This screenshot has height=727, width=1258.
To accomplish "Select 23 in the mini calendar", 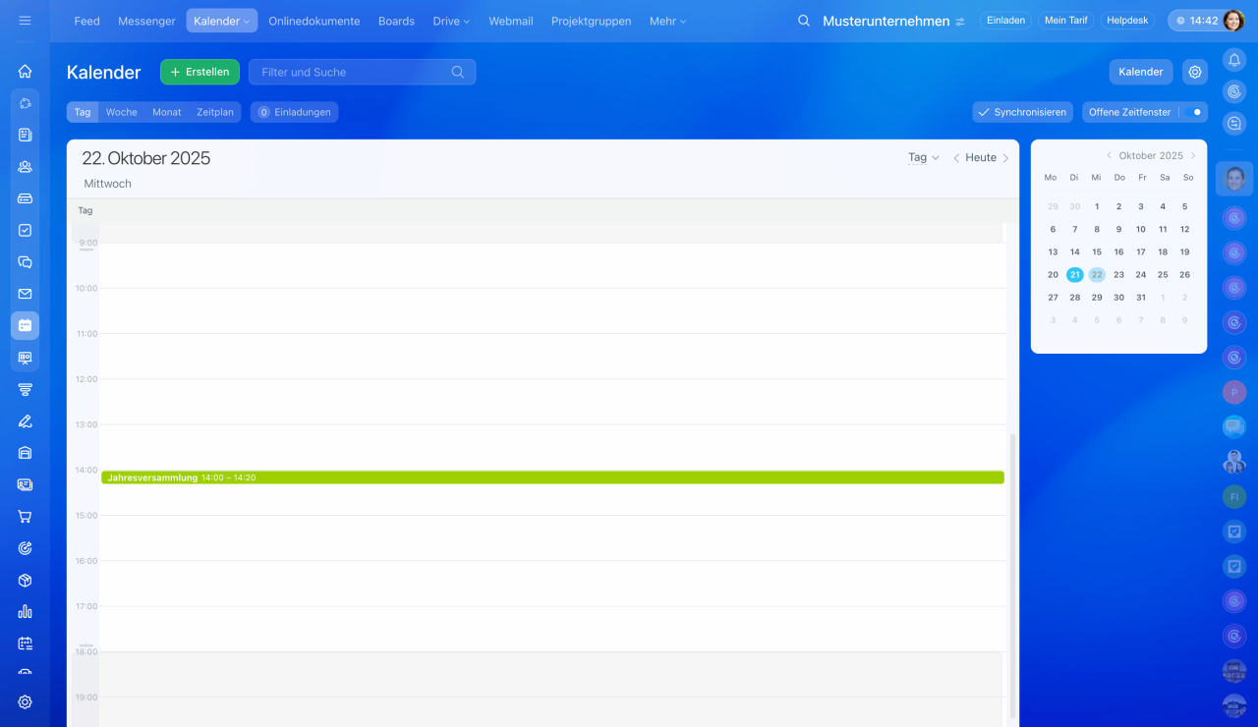I will click(x=1118, y=275).
